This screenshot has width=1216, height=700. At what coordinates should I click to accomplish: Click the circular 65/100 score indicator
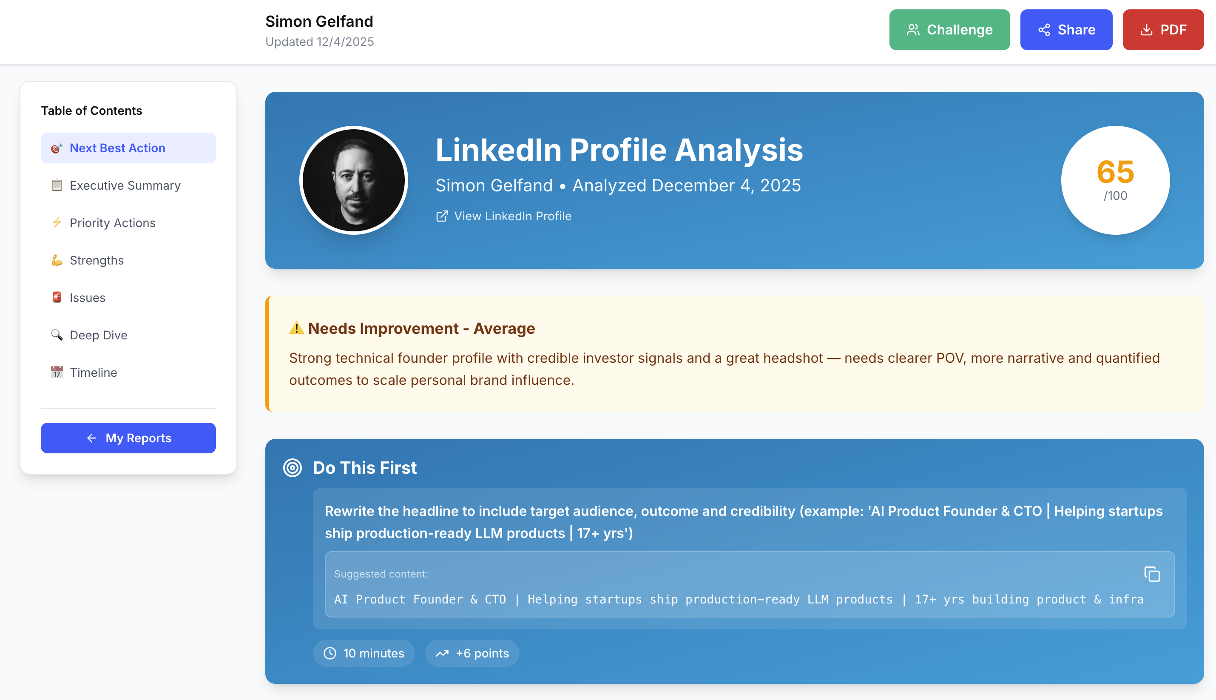pyautogui.click(x=1116, y=180)
